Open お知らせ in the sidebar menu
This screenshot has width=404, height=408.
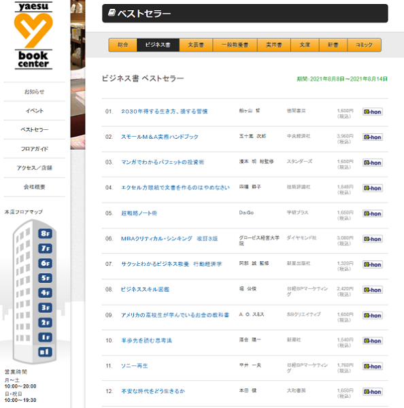pyautogui.click(x=35, y=92)
